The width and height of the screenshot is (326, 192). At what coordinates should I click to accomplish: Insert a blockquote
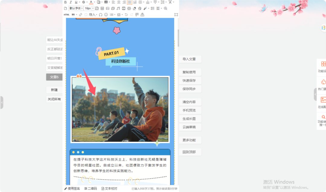[x=73, y=15]
